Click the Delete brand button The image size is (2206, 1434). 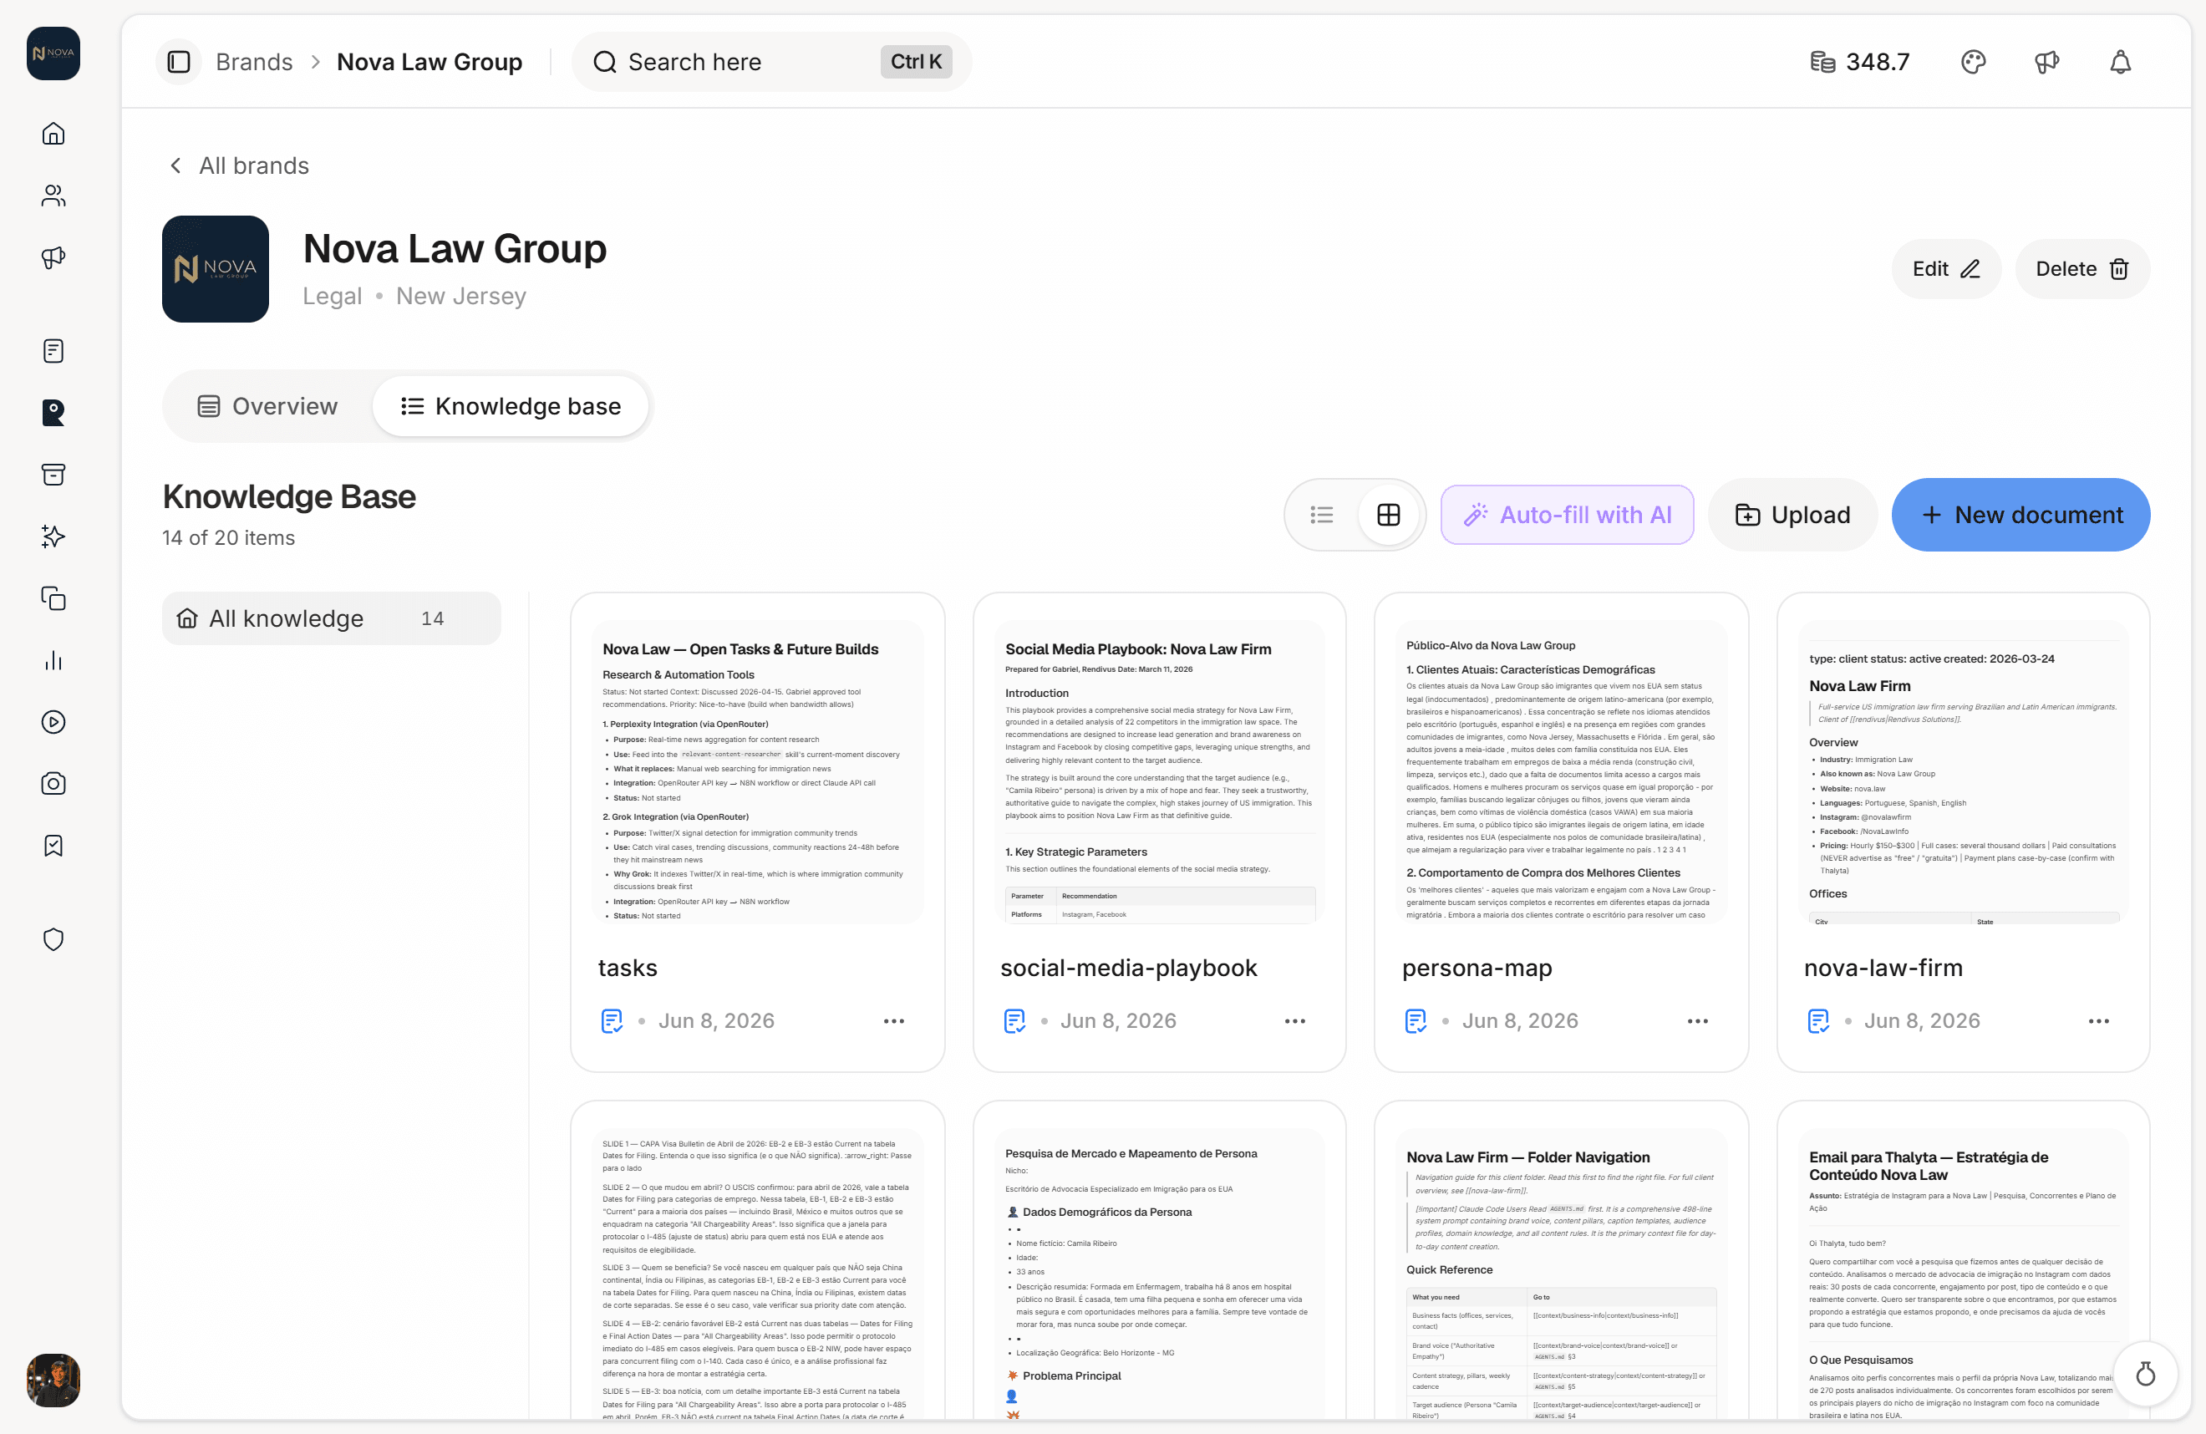tap(2081, 269)
